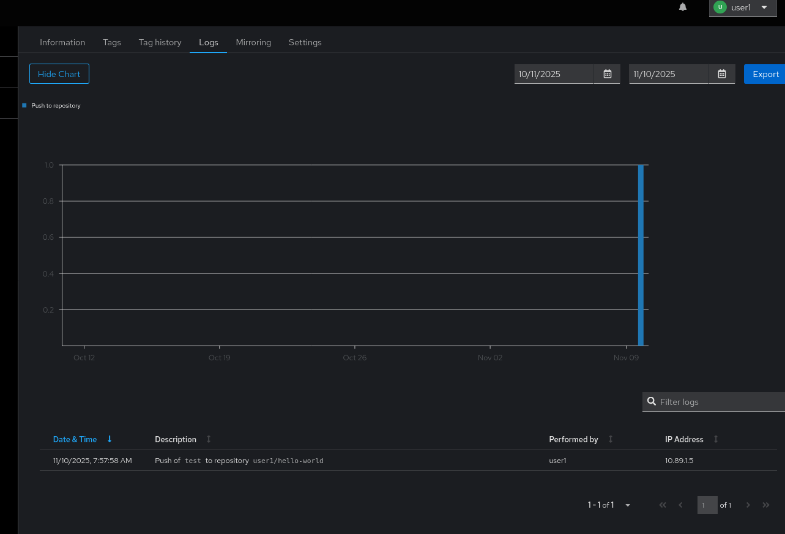Jump to first page of logs
Viewport: 785px width, 534px height.
[x=662, y=505]
